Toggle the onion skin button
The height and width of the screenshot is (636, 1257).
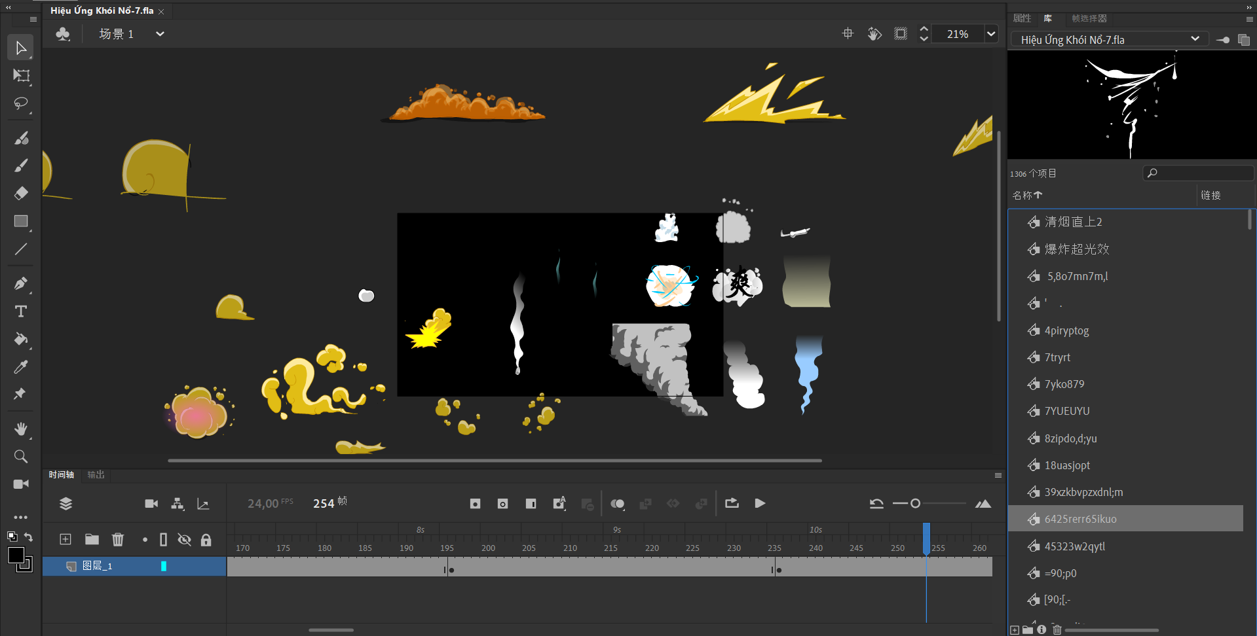(x=617, y=503)
